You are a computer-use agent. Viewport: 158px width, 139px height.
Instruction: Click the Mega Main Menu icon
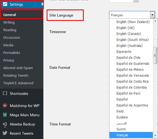(5, 115)
